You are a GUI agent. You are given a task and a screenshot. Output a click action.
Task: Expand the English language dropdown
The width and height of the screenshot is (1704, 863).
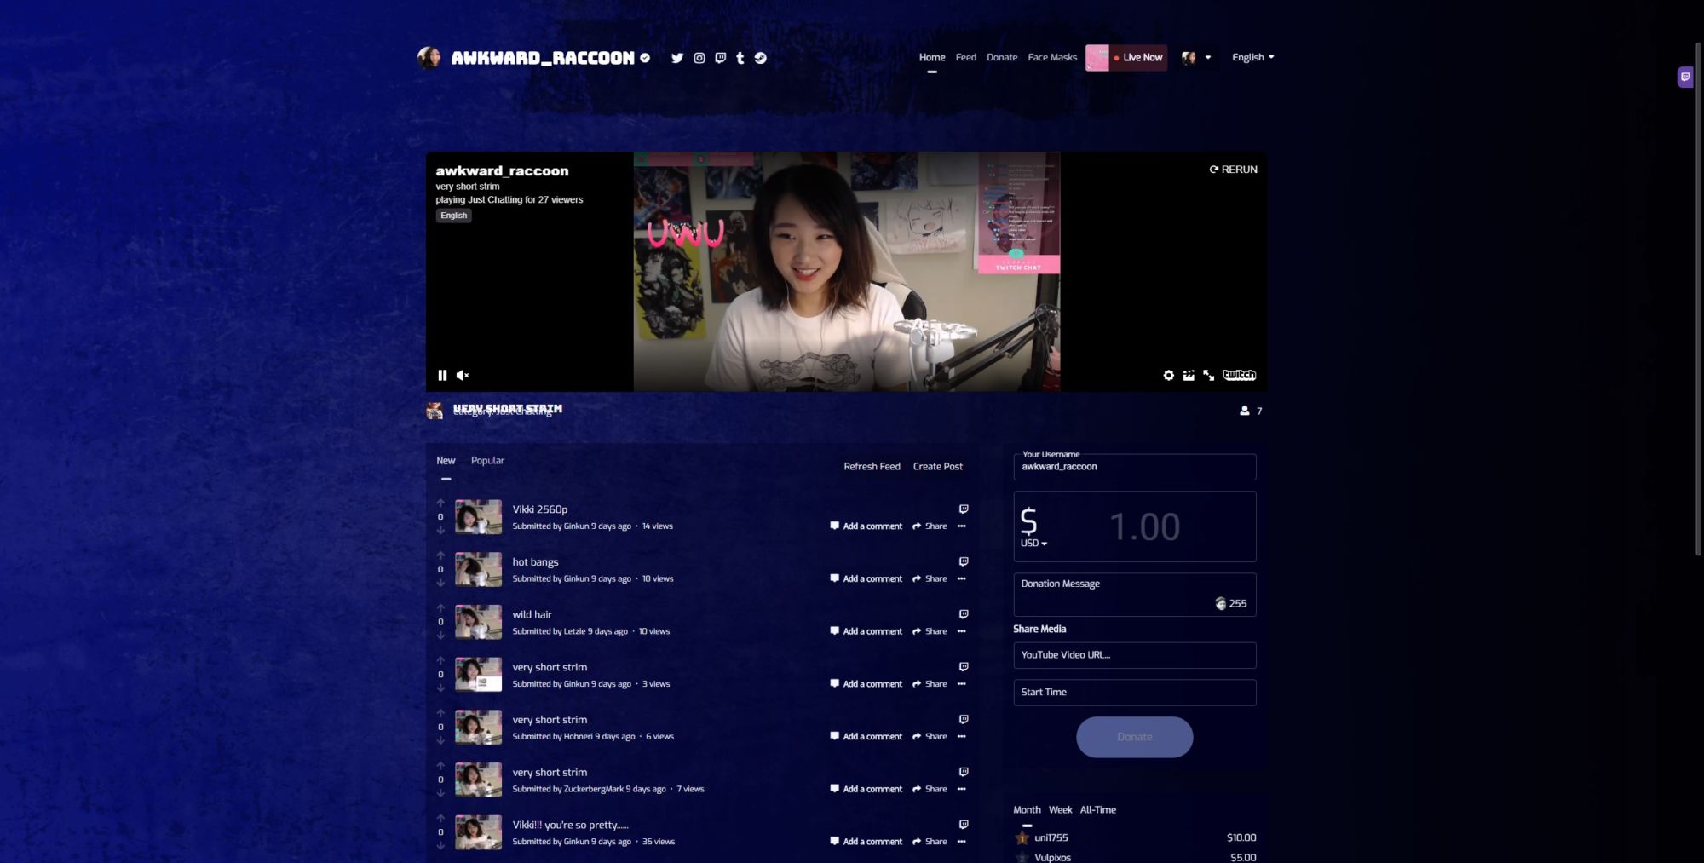click(1252, 57)
